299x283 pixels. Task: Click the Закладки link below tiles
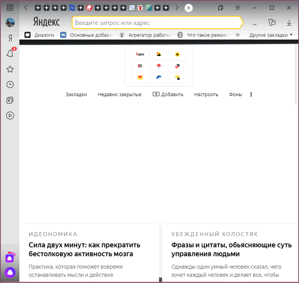pos(76,94)
